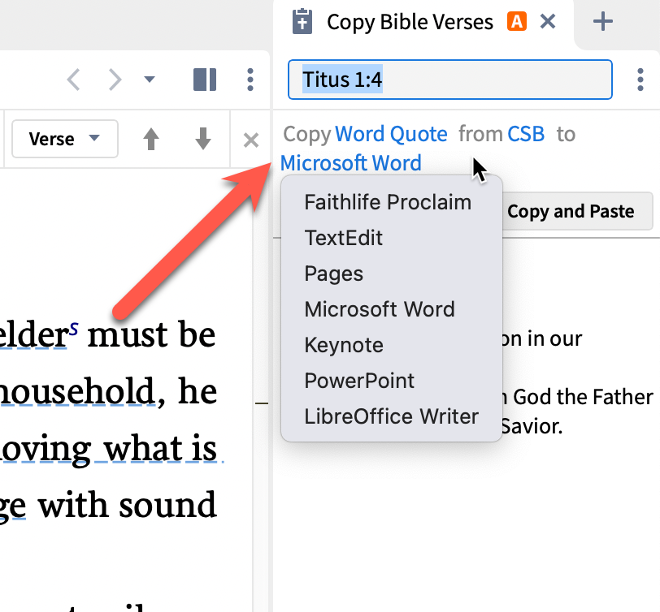Change the Word Quote copy style
Viewport: 660px width, 612px height.
pos(391,134)
